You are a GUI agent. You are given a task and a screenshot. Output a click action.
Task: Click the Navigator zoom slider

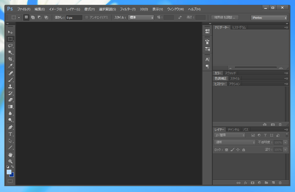(x=256, y=67)
